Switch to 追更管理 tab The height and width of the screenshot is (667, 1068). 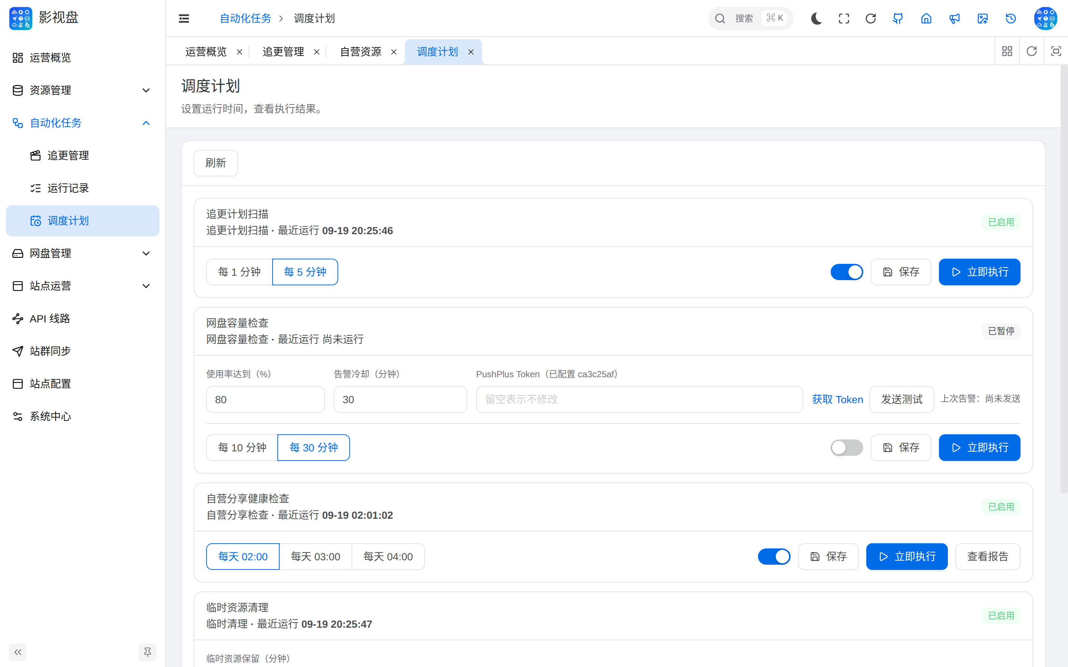(x=283, y=52)
